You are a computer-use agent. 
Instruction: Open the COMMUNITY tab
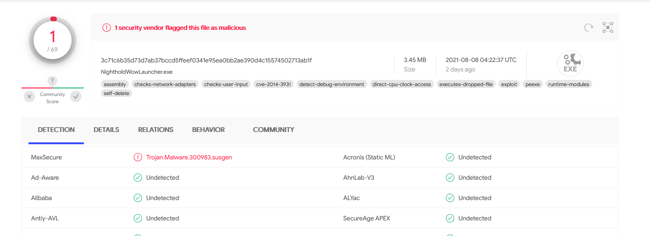tap(273, 130)
